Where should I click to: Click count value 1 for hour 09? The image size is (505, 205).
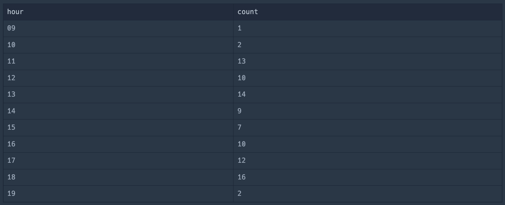tap(240, 28)
